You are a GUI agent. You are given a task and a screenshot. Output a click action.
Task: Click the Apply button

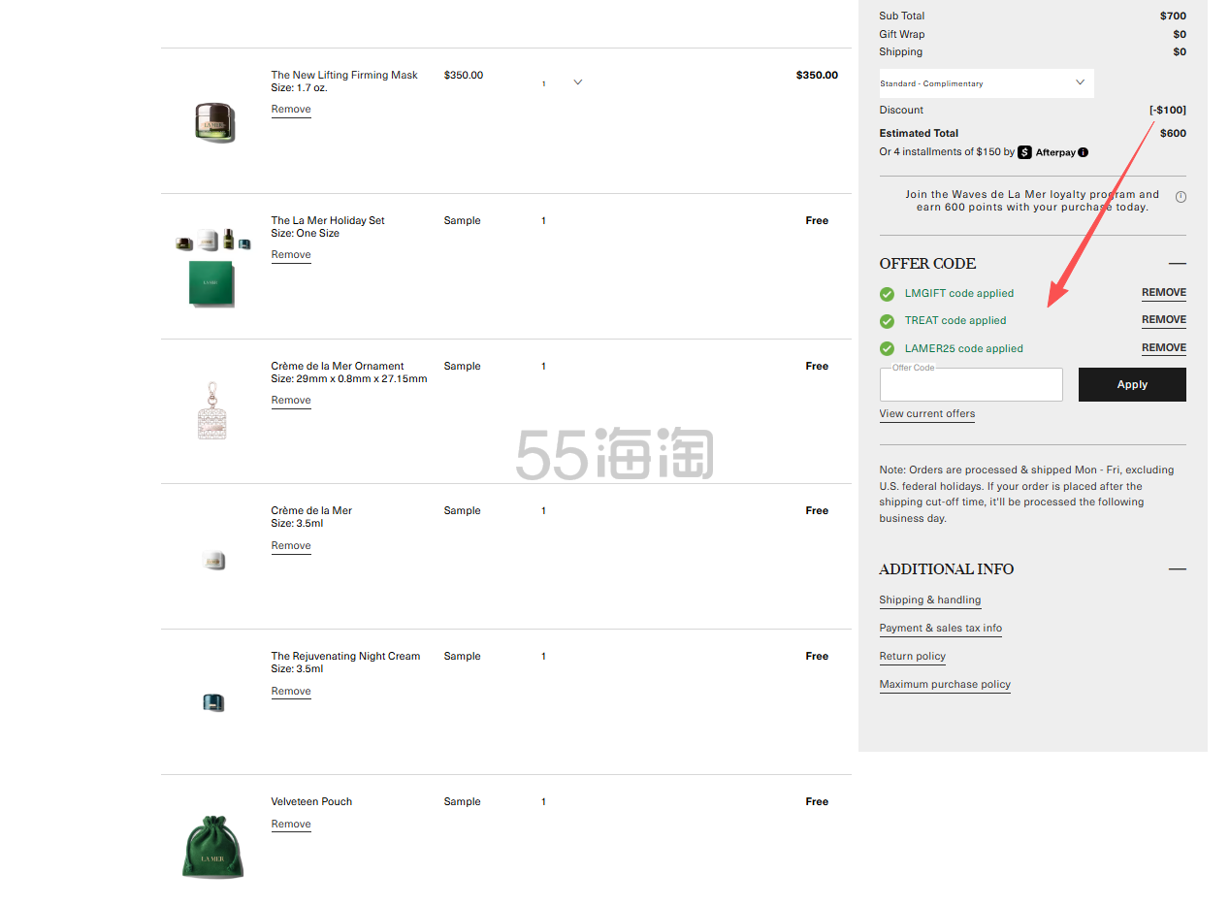click(x=1131, y=384)
